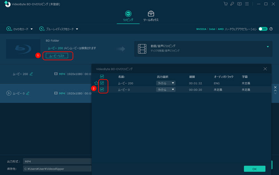This screenshot has width=279, height=175.
Task: Click duration 00:01:32 in the list
Action: [x=195, y=83]
